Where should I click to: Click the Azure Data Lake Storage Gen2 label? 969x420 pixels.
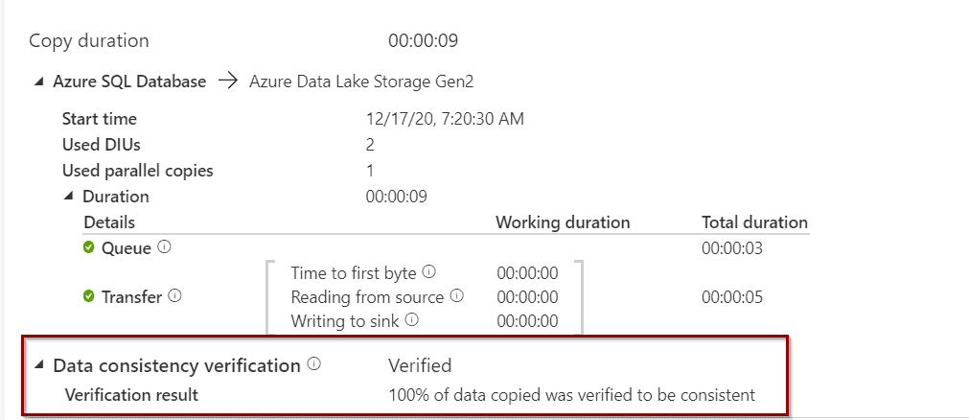click(361, 82)
